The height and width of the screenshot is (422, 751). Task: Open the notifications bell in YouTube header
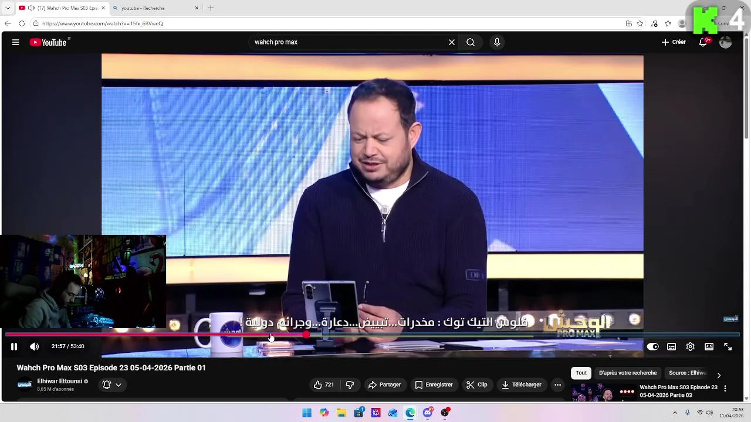pos(703,42)
